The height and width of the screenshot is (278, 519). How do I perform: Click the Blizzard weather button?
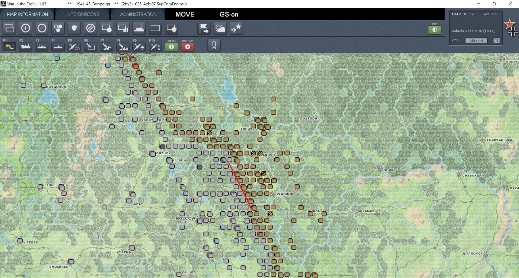[476, 40]
